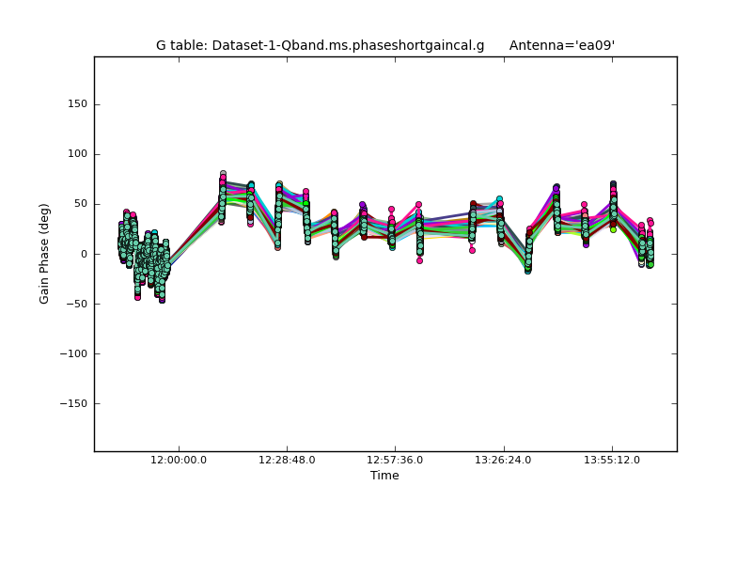Viewport: 752px width, 564px height.
Task: Select the 0 y-axis tick label
Action: tap(83, 254)
